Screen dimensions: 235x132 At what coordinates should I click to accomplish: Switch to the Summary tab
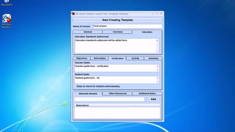pyautogui.click(x=153, y=58)
